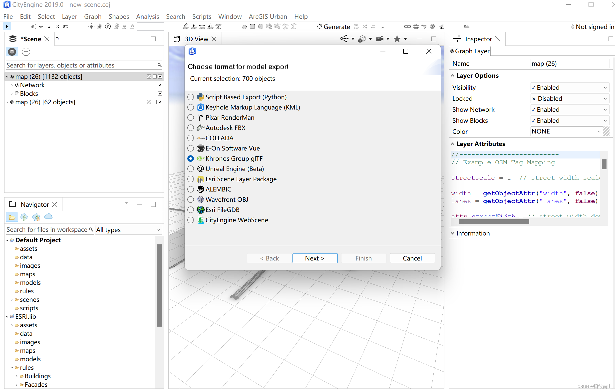Click the Navigator open-folder icon
The width and height of the screenshot is (615, 391).
point(12,217)
